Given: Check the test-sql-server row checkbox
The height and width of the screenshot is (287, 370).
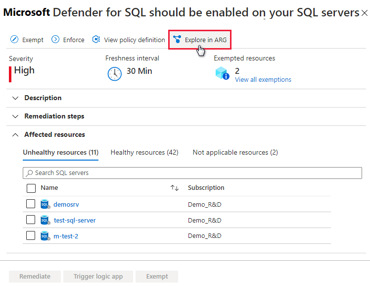Looking at the screenshot, I should pos(31,220).
